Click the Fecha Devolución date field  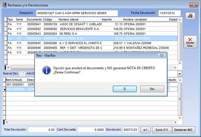pos(169,13)
